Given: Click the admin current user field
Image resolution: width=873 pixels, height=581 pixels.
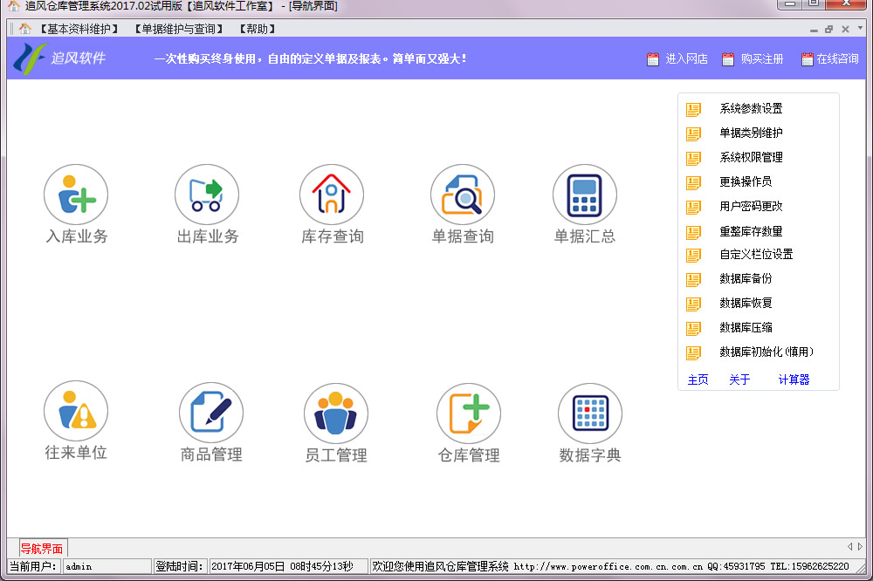Looking at the screenshot, I should [107, 566].
